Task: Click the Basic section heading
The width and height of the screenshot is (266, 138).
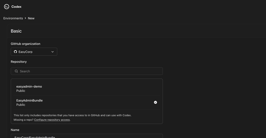Action: pyautogui.click(x=16, y=31)
